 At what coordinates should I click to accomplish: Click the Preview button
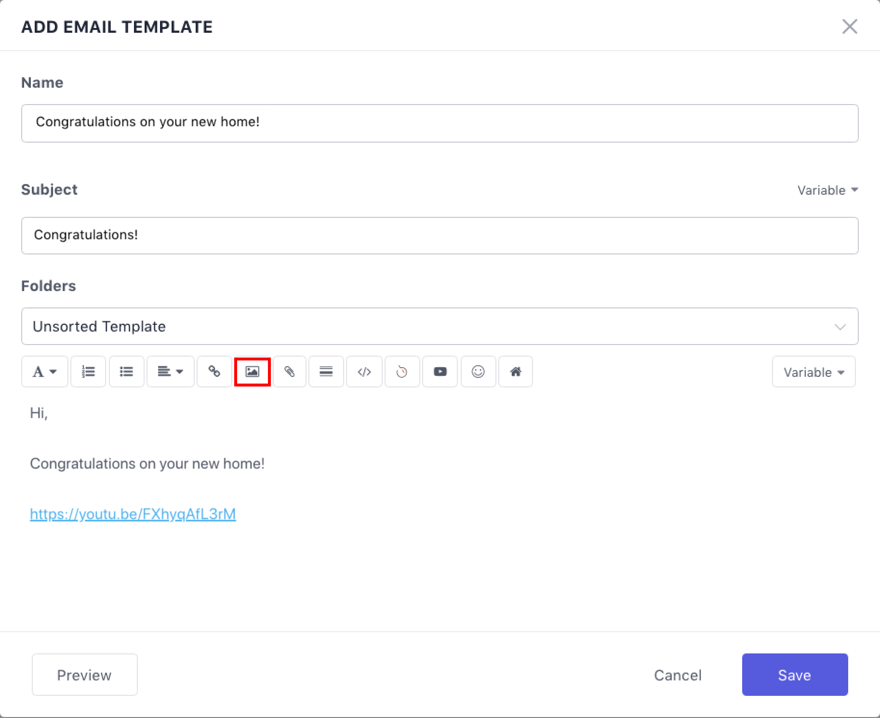[84, 675]
